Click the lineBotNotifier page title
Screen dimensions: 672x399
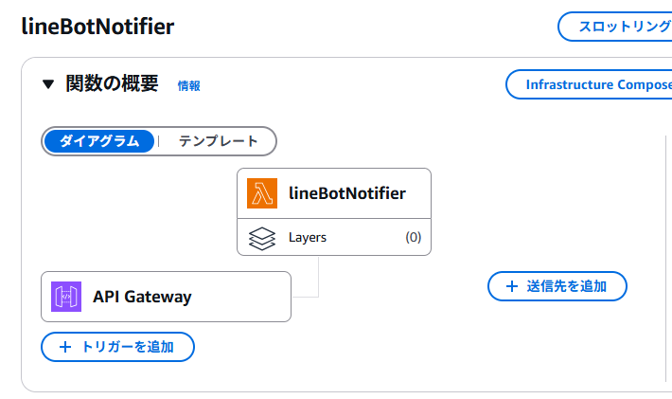pos(97,27)
